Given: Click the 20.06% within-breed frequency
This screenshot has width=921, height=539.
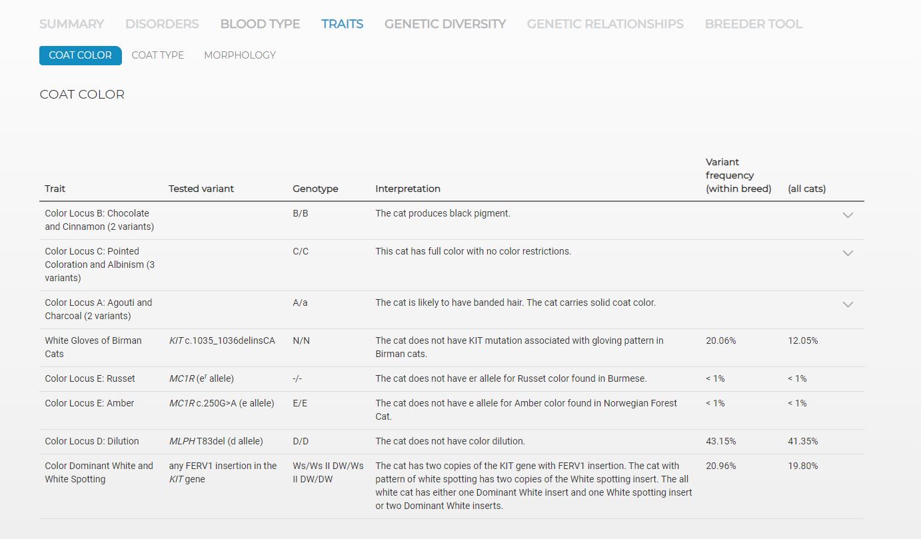Looking at the screenshot, I should click(x=721, y=340).
